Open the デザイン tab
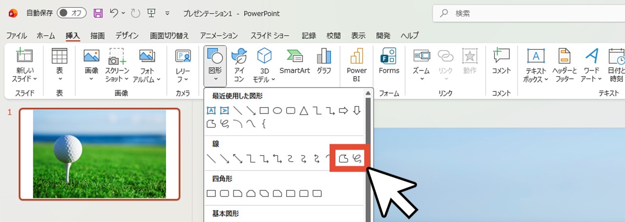 pos(127,36)
